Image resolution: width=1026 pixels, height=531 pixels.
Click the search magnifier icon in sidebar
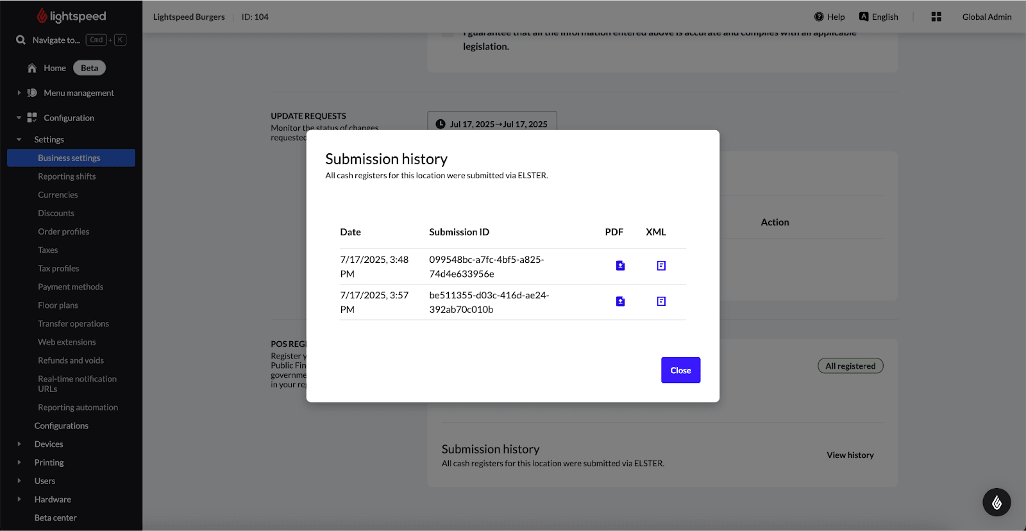pyautogui.click(x=21, y=40)
